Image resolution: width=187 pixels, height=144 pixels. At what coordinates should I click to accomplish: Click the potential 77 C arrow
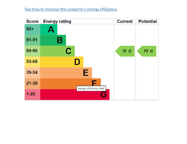coord(147,51)
